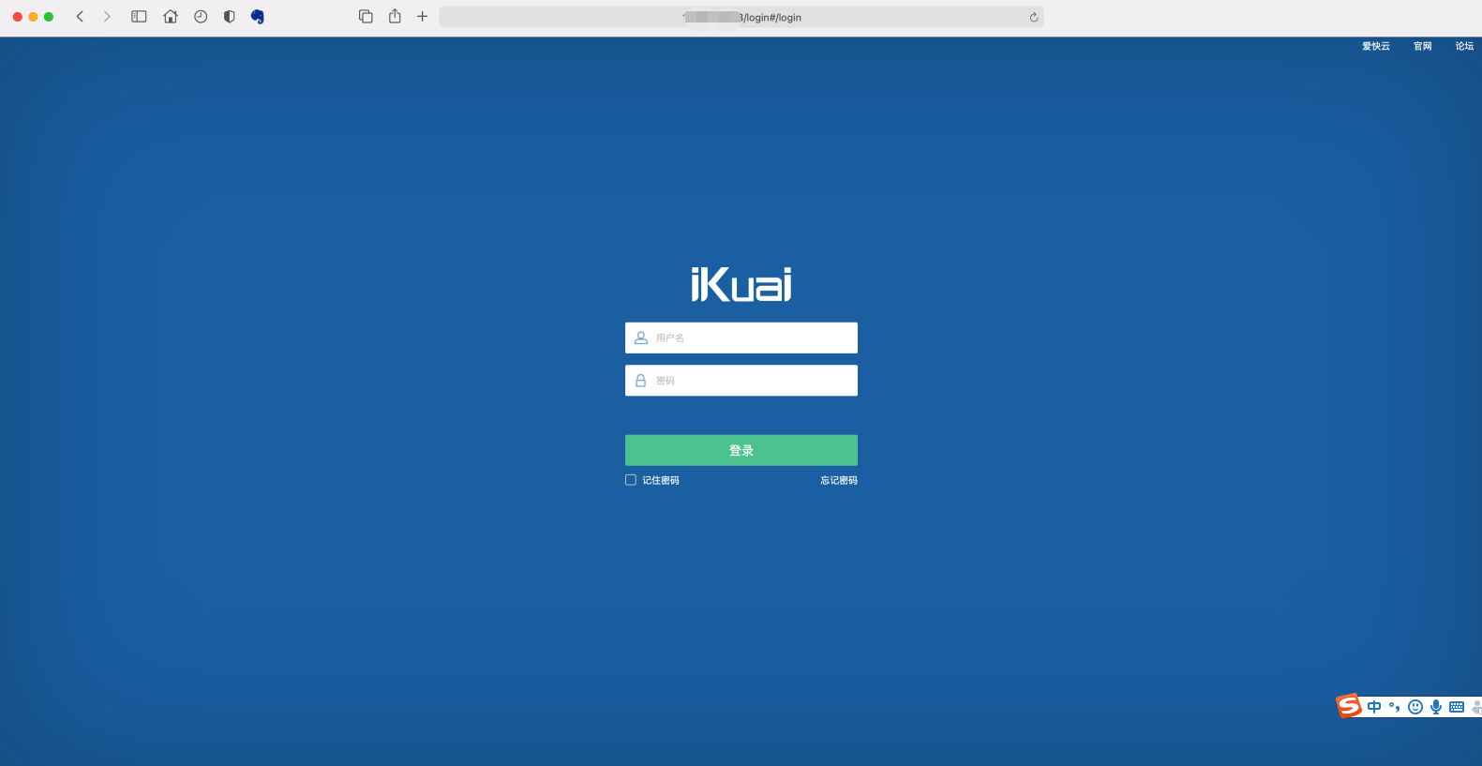Viewport: 1482px width, 766px height.
Task: Go back with Safari's back arrow
Action: [x=80, y=16]
